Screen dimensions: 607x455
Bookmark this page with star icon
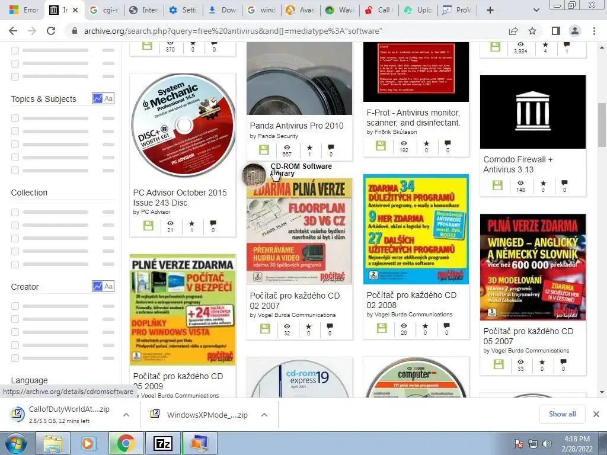coord(532,31)
